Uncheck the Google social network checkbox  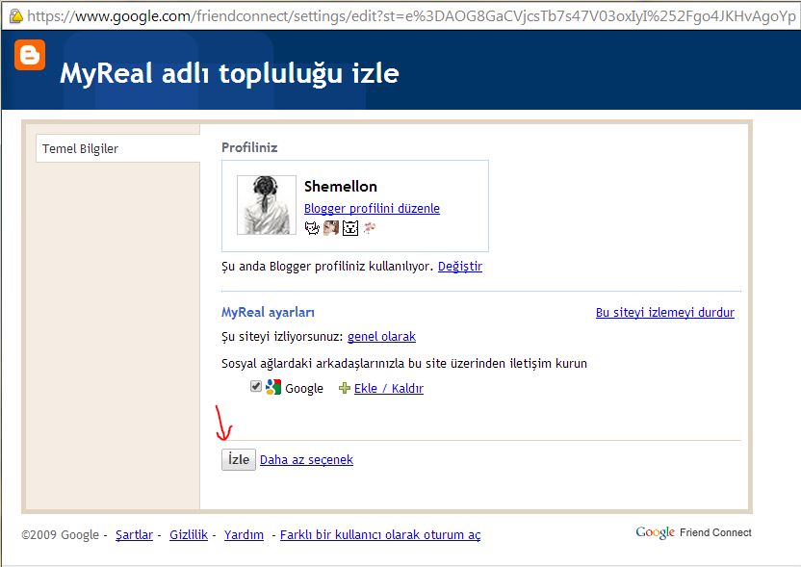pos(256,386)
